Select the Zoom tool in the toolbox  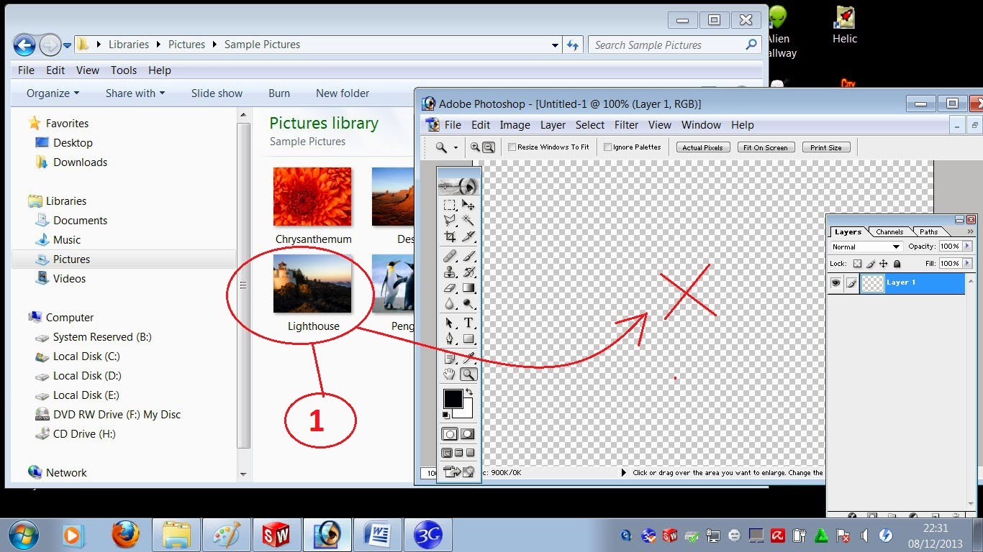click(468, 374)
